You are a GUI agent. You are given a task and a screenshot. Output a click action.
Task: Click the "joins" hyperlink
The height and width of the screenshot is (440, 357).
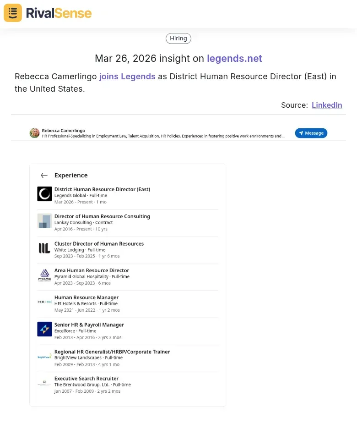pyautogui.click(x=109, y=77)
